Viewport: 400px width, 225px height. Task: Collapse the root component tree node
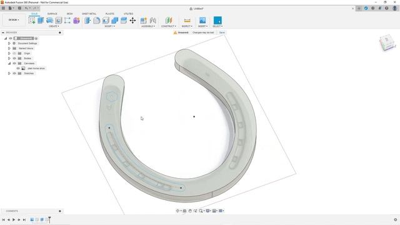pyautogui.click(x=6, y=38)
